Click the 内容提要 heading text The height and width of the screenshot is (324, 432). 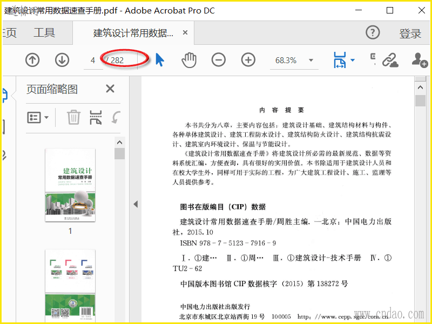point(281,110)
